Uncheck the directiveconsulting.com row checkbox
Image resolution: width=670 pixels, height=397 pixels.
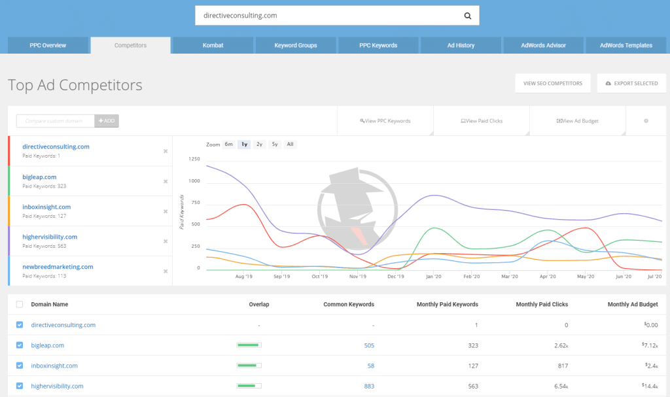coord(20,325)
